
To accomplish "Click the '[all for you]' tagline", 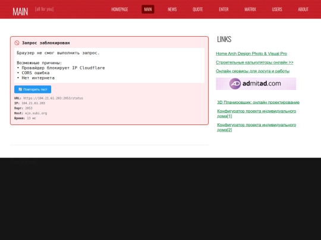I will [x=44, y=9].
